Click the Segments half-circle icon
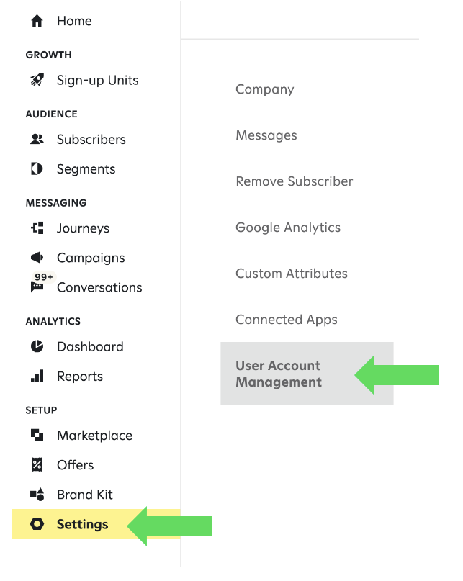The height and width of the screenshot is (581, 463). [37, 169]
